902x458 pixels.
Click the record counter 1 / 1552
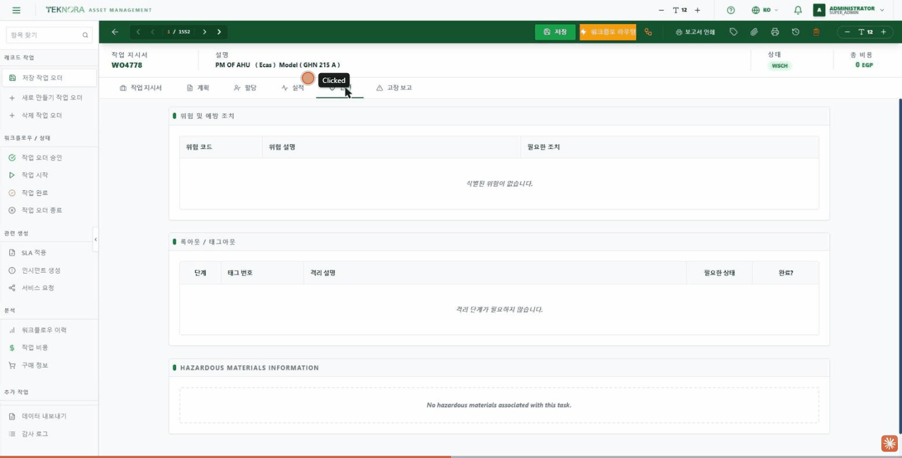[x=179, y=32]
